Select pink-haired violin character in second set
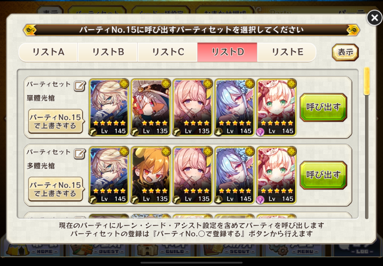The image size is (383, 266). [x=193, y=175]
